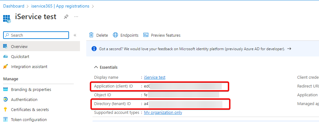
Task: Collapse the Essentials section
Action: coord(106,67)
